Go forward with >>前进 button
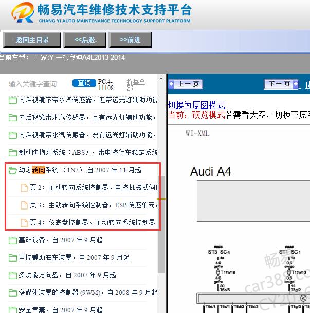Viewport: 310px width, 313px height. [130, 40]
